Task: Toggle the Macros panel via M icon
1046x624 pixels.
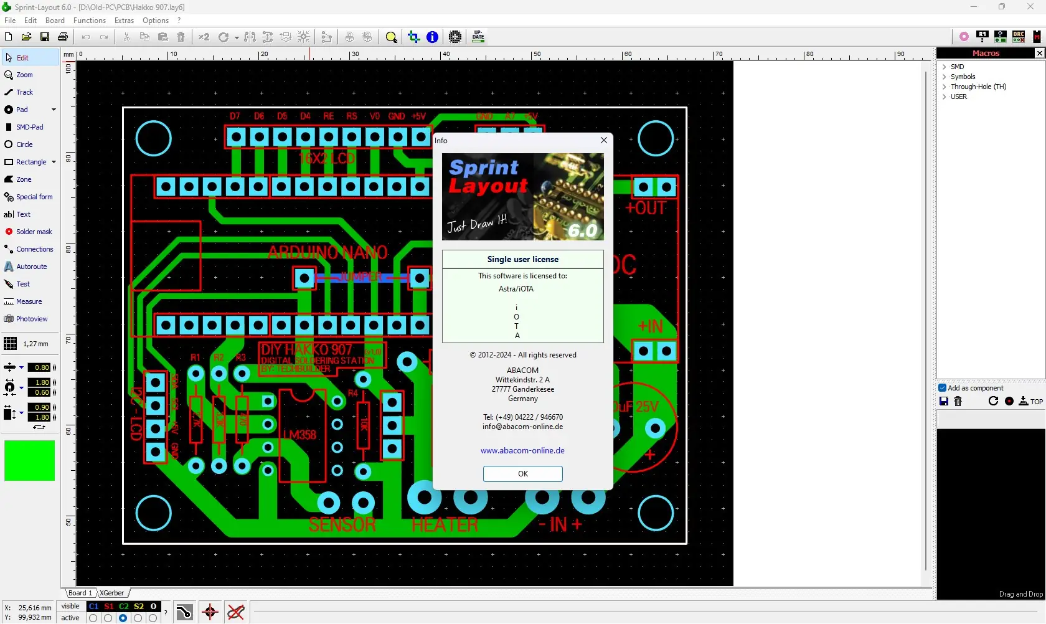Action: click(1037, 37)
